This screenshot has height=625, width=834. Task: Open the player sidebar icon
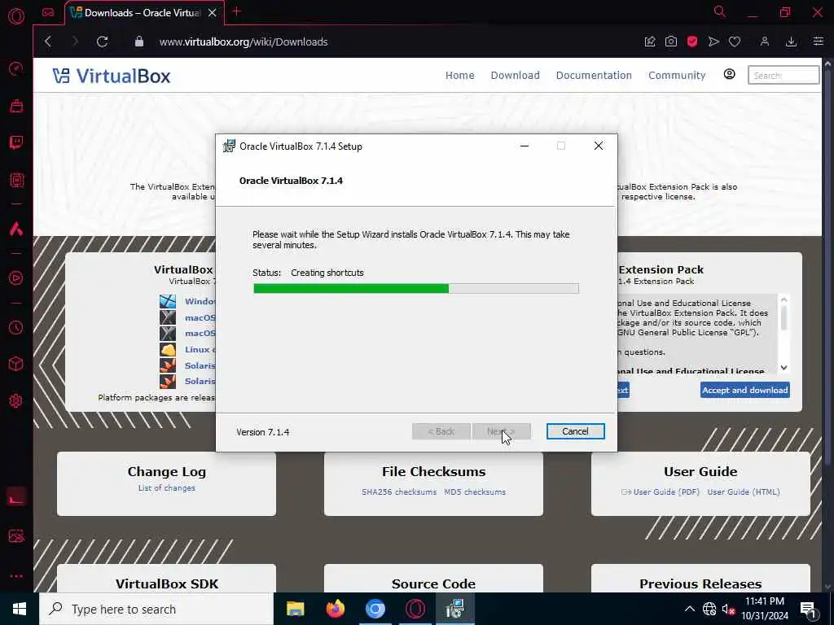click(x=16, y=278)
